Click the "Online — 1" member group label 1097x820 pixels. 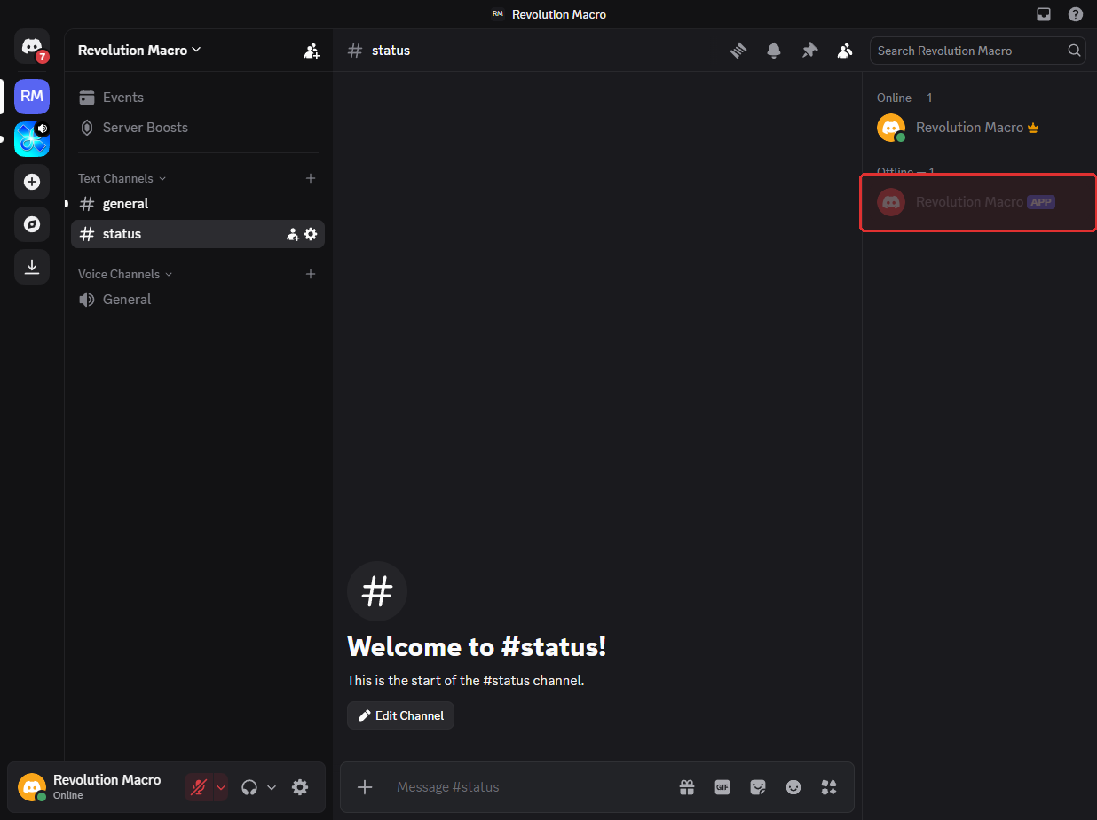pyautogui.click(x=904, y=98)
